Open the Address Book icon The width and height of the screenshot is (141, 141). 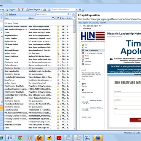click(x=49, y=10)
